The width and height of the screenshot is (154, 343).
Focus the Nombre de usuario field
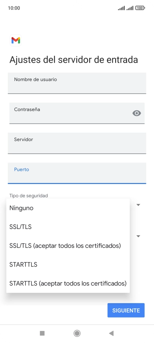[77, 83]
